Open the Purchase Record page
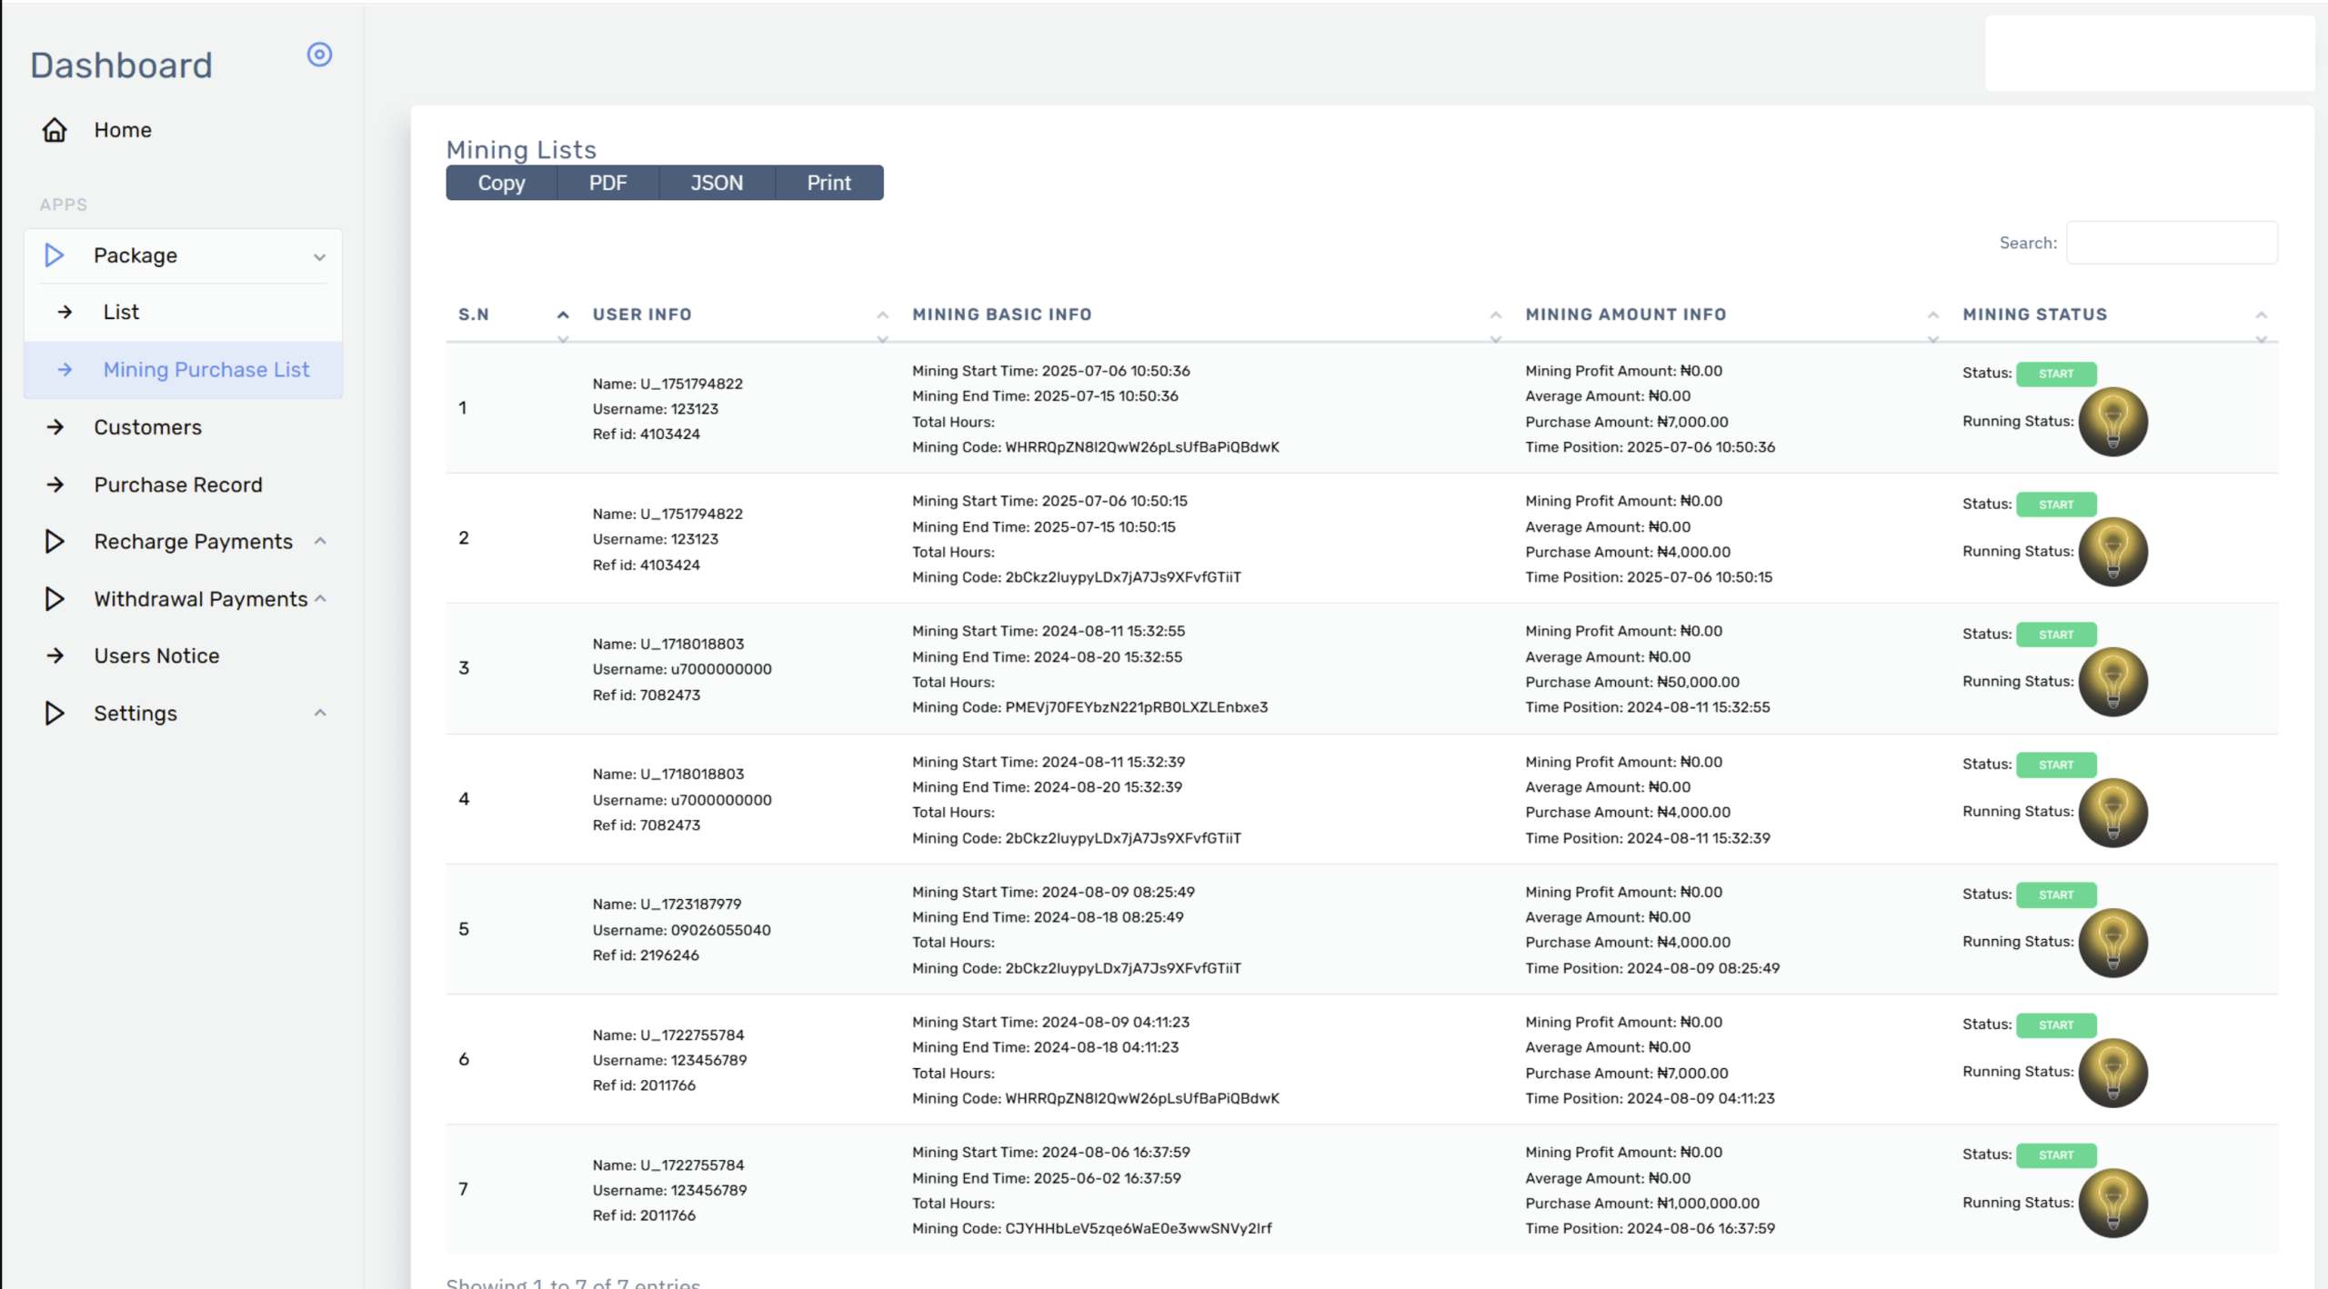Image resolution: width=2328 pixels, height=1289 pixels. (178, 485)
